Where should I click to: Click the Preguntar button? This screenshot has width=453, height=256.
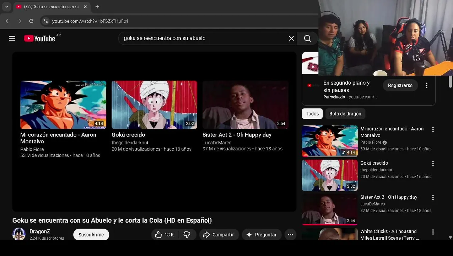click(261, 235)
